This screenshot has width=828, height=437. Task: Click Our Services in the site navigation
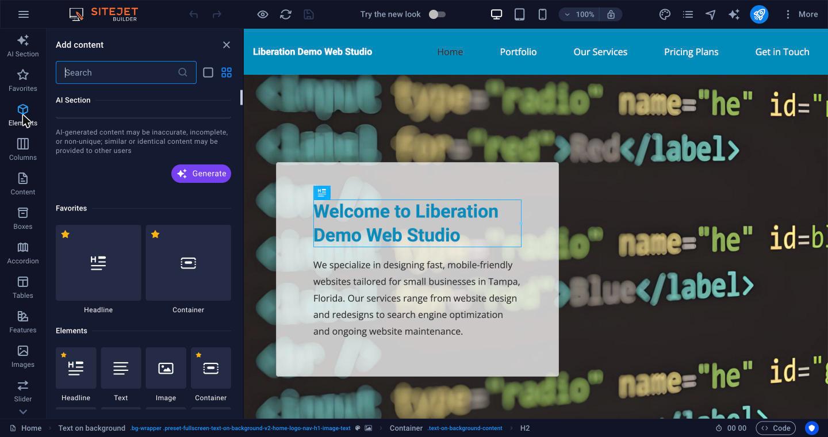[600, 52]
